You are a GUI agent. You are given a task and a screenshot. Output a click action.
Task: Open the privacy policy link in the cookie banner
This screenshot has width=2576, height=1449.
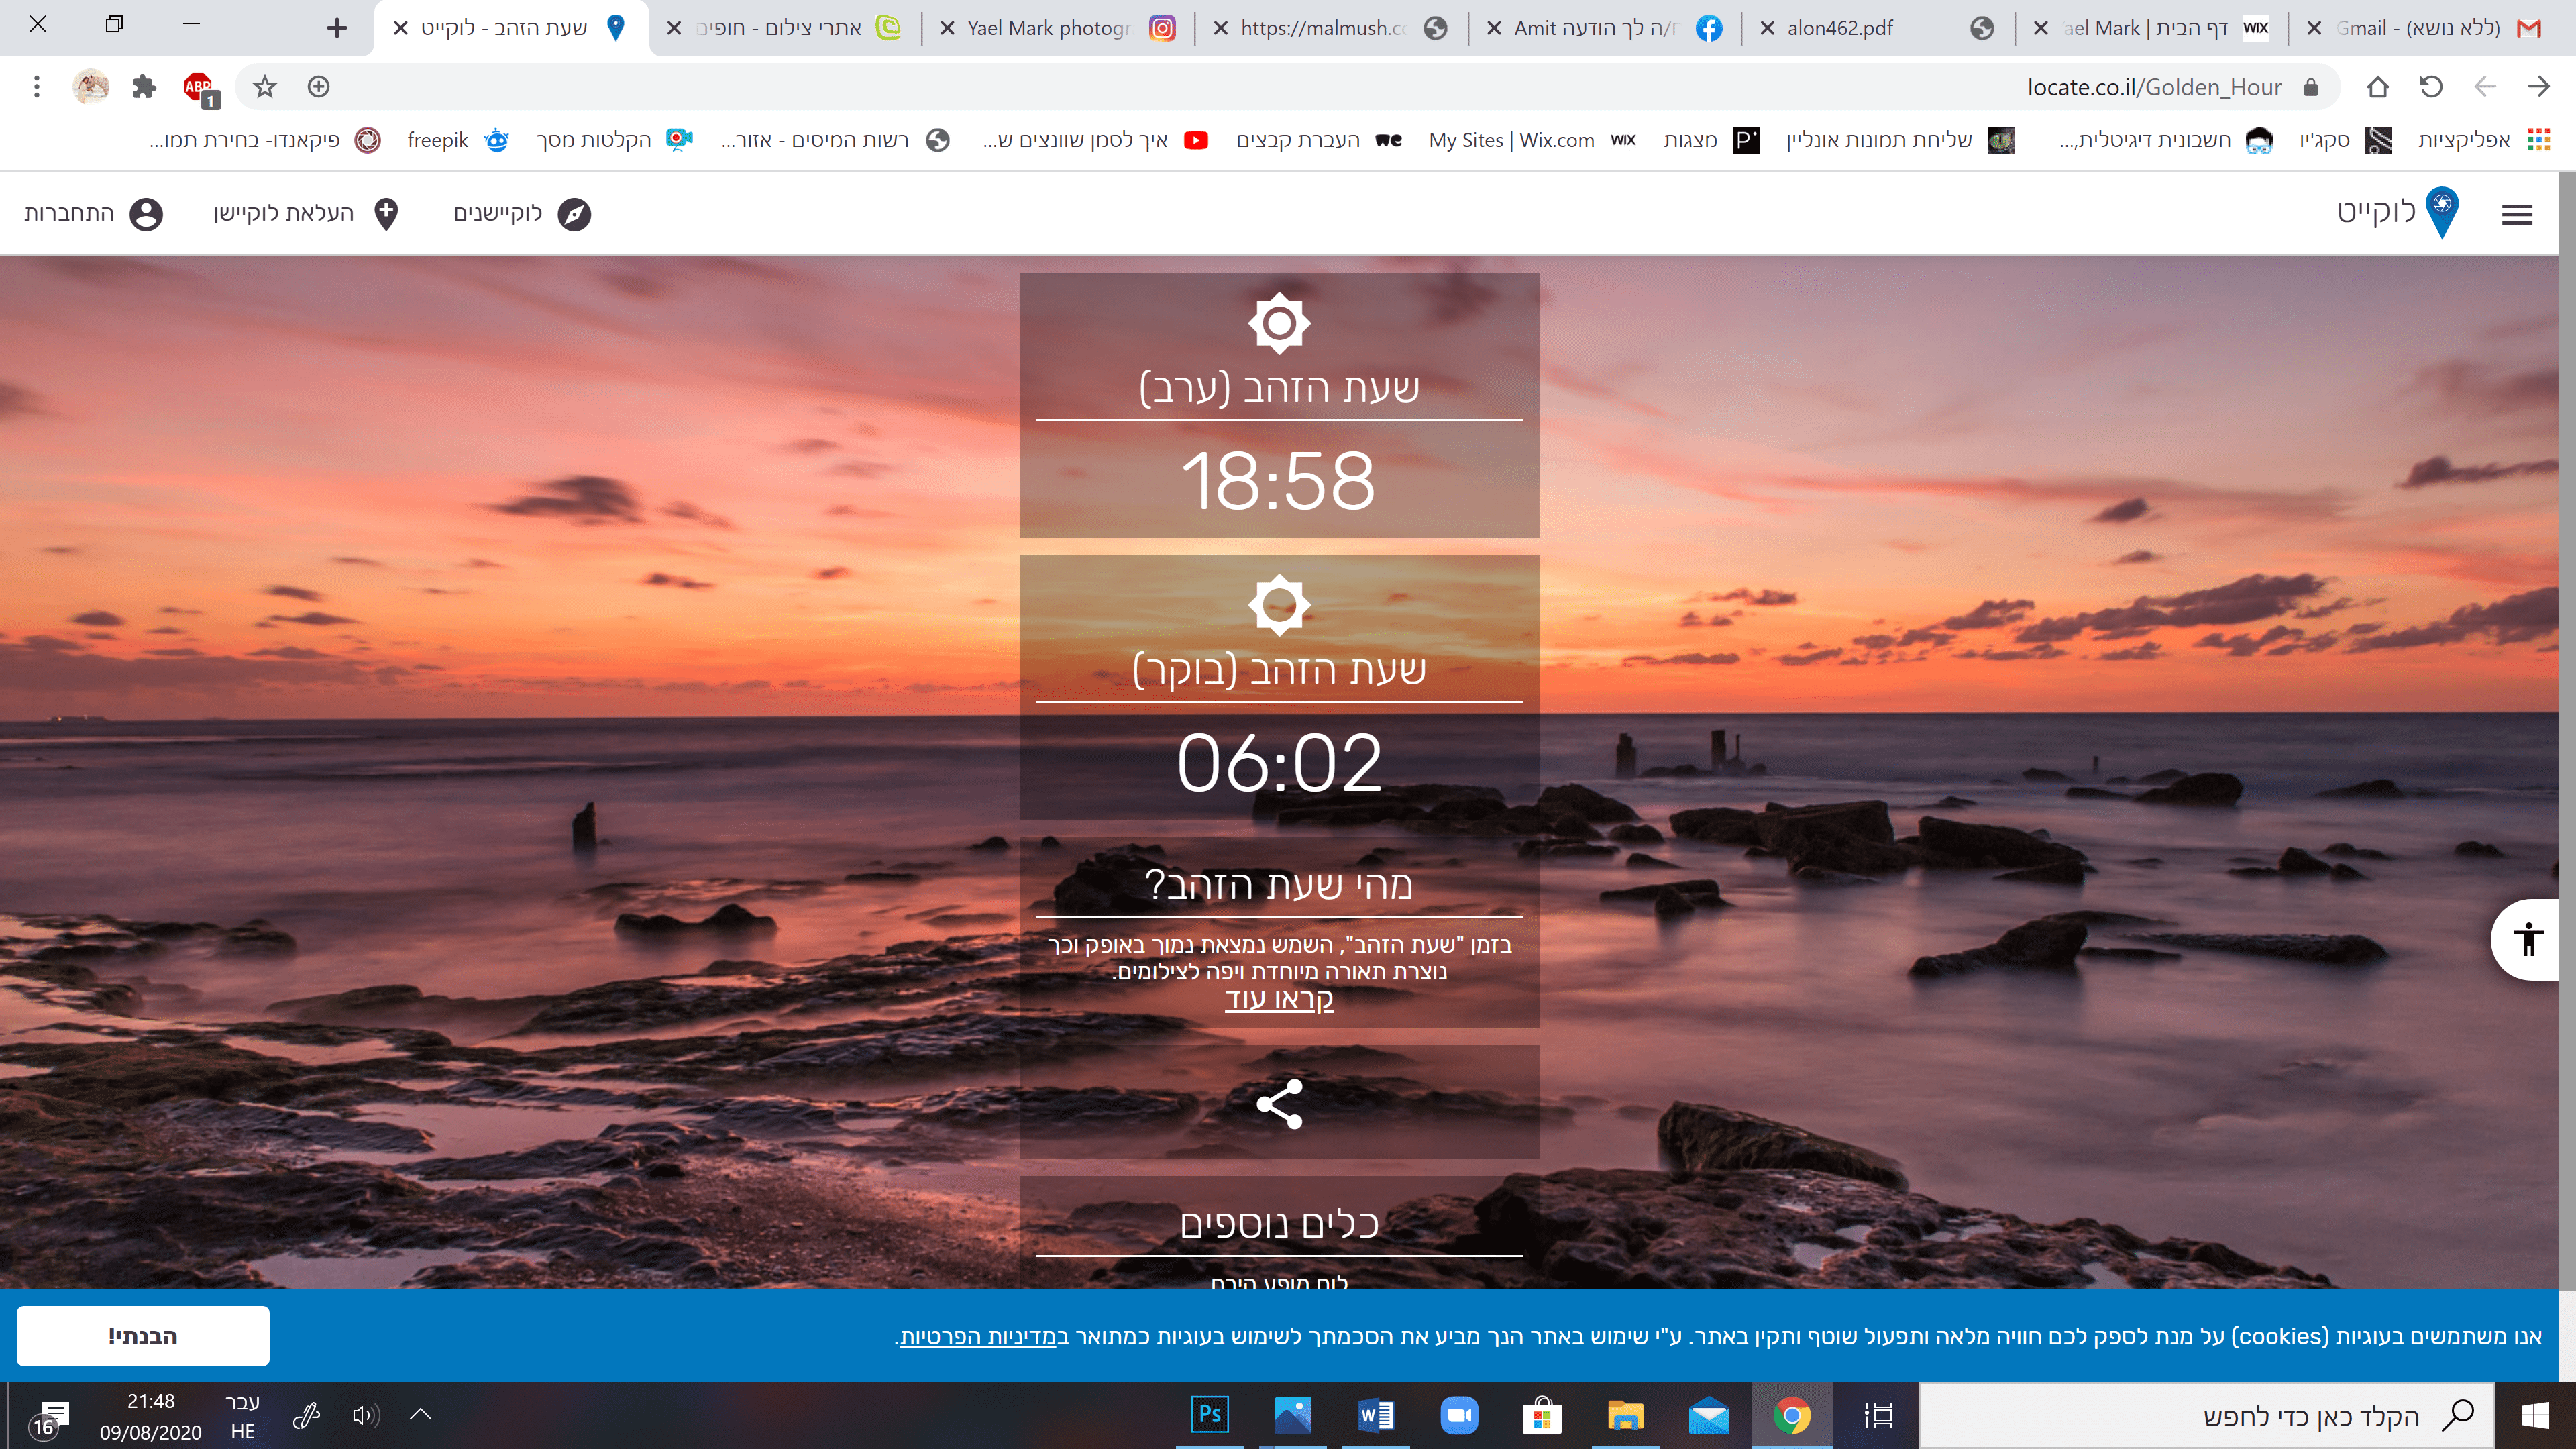pos(977,1337)
